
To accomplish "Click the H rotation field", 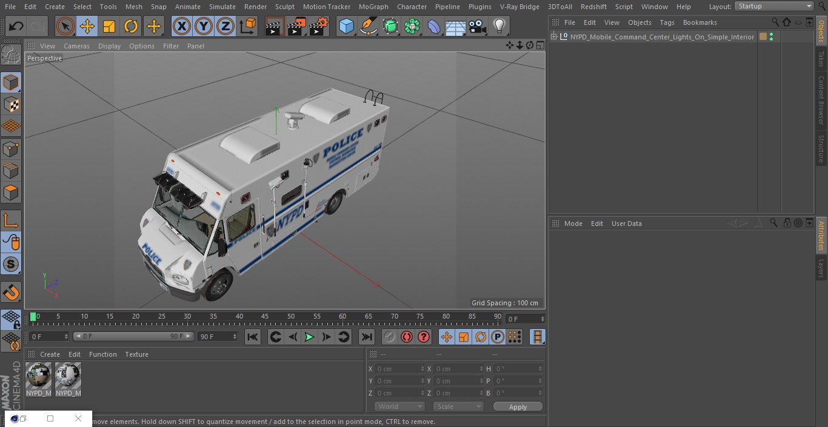I will 518,368.
